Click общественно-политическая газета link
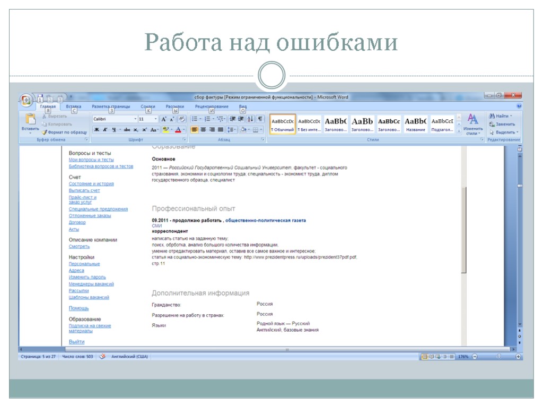 point(266,220)
